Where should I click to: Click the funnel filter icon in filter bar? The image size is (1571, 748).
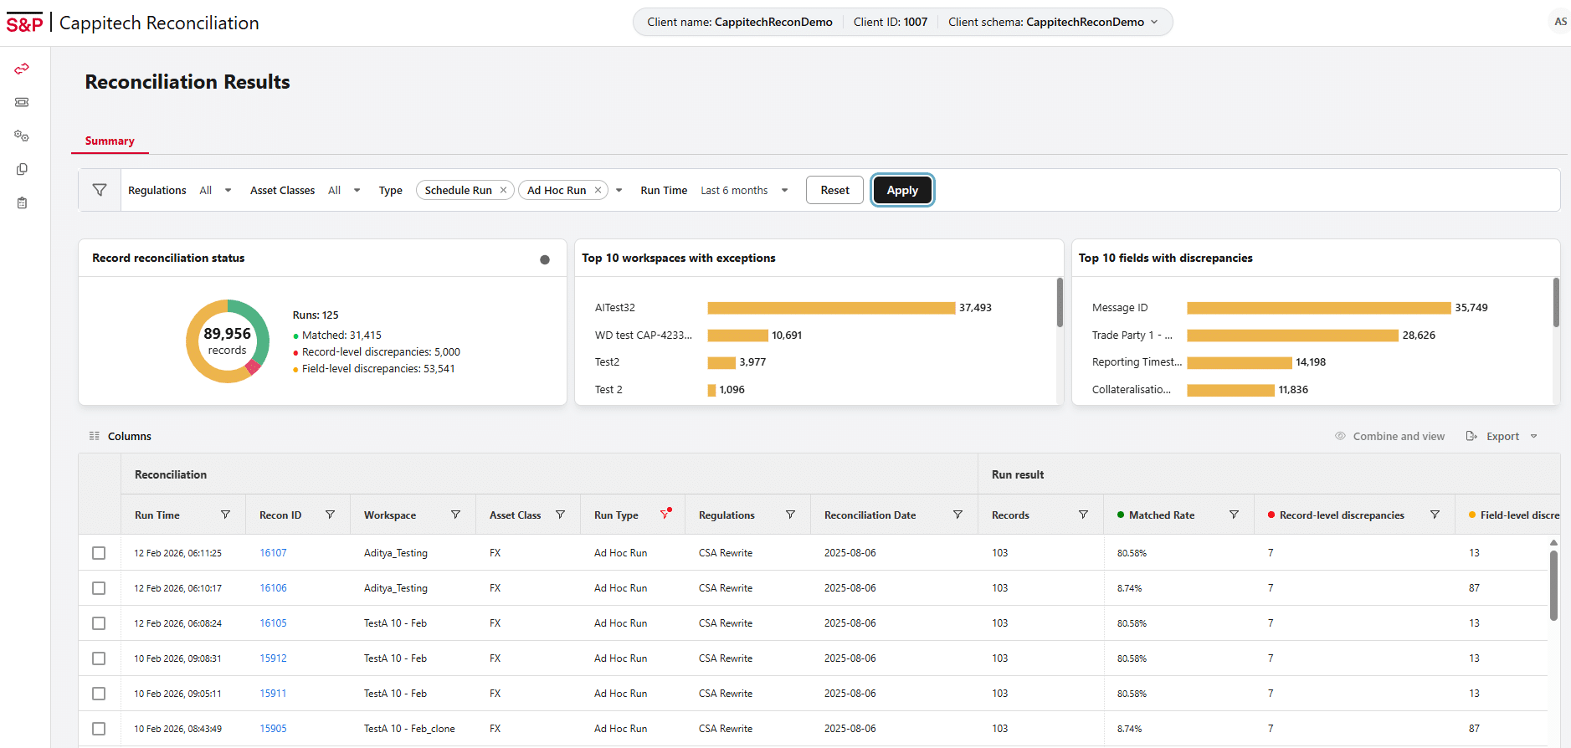100,190
